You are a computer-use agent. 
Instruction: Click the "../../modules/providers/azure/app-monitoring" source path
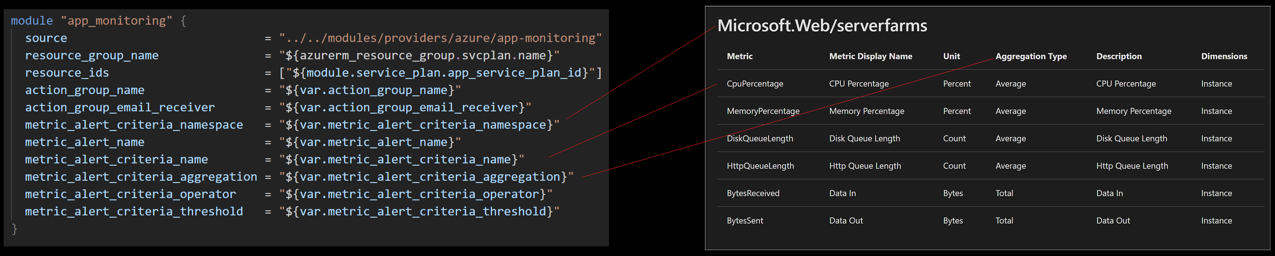[440, 38]
